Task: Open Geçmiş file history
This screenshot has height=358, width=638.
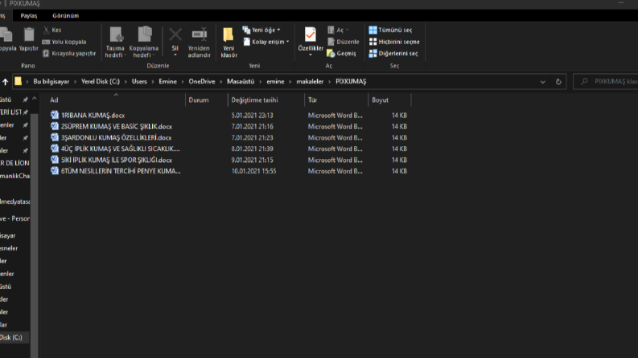Action: point(342,54)
